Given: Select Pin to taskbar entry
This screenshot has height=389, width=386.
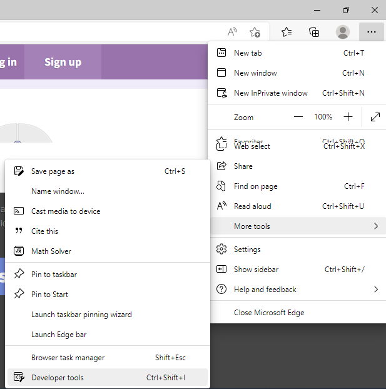Looking at the screenshot, I should tap(108, 274).
